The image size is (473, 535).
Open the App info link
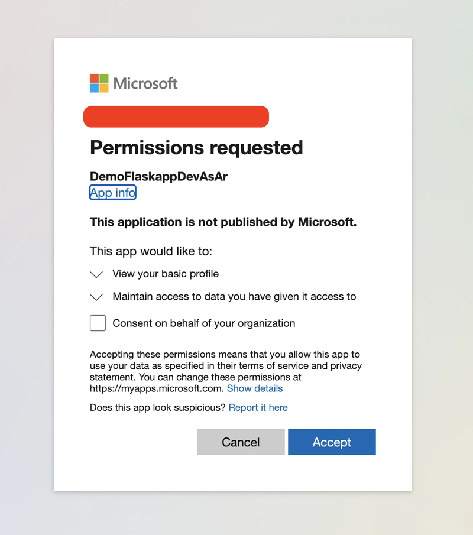click(x=112, y=193)
